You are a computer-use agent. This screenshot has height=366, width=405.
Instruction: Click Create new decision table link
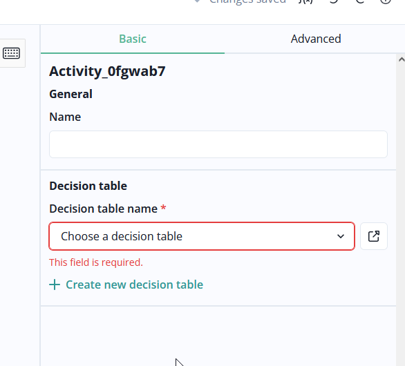click(x=134, y=285)
